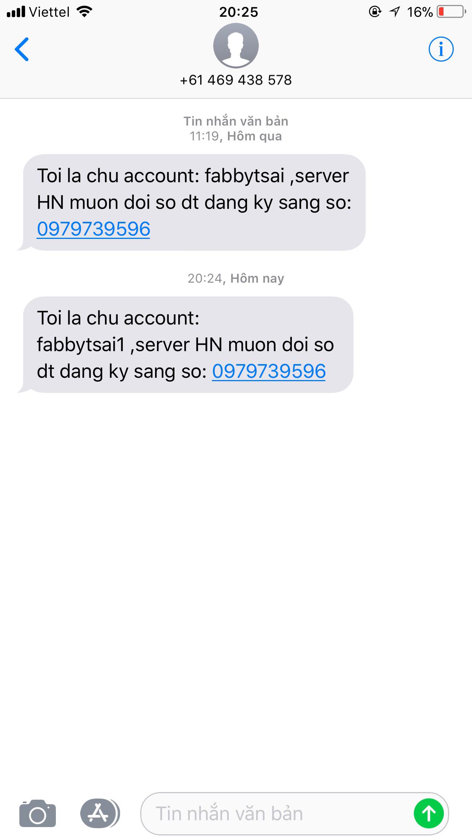Tap the location arrow status icon
This screenshot has height=840, width=472.
coord(395,12)
